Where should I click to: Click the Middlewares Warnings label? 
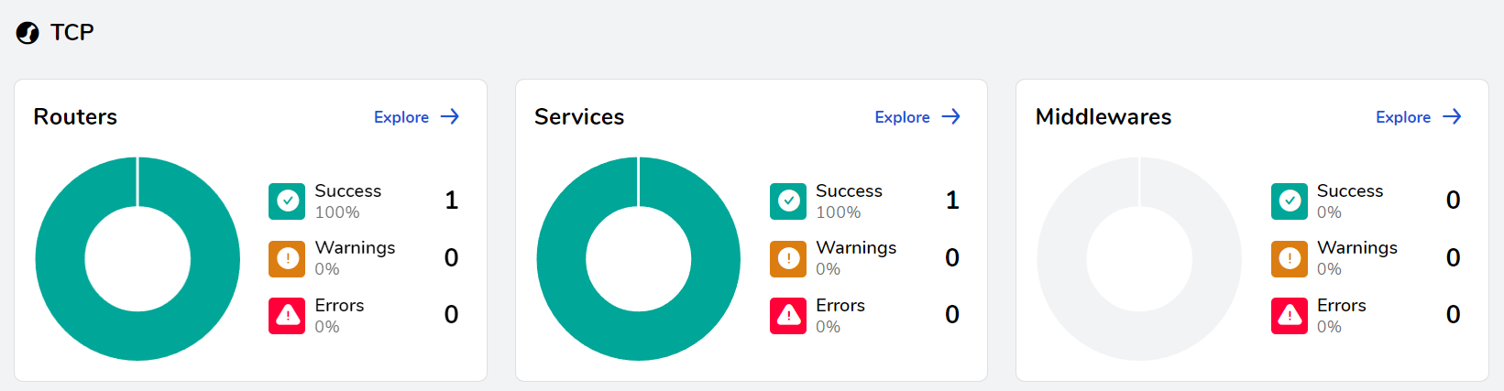(x=1357, y=248)
